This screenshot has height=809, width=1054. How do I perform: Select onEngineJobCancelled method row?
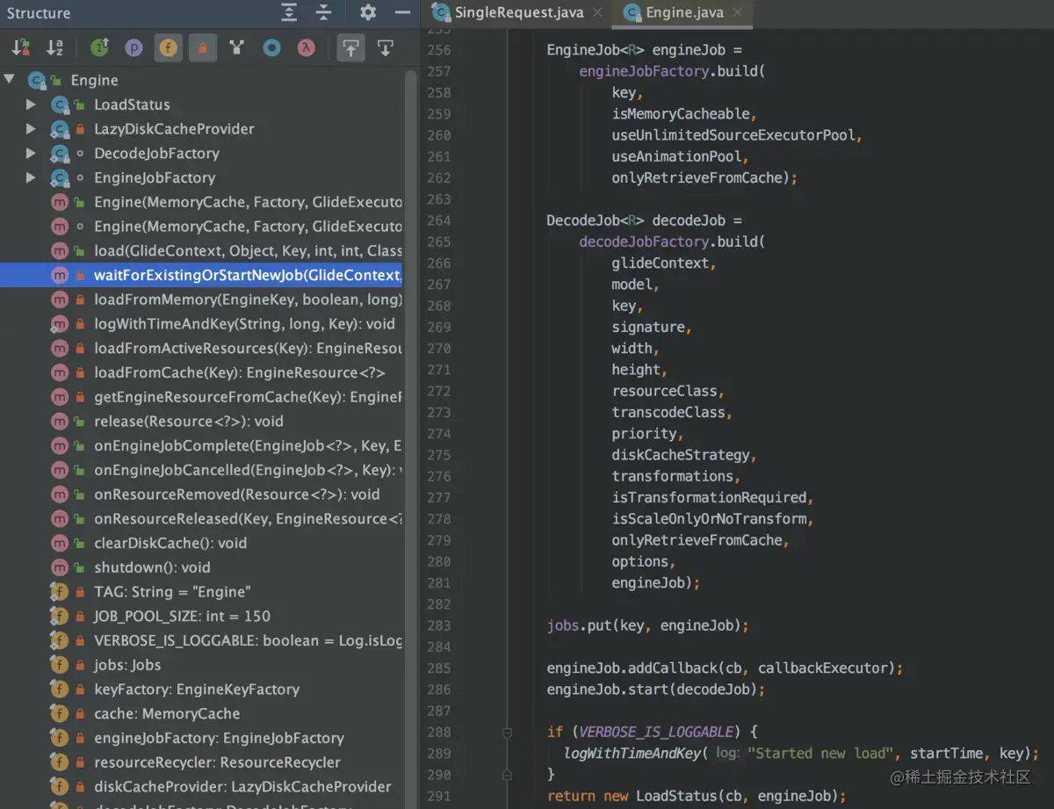pos(201,470)
